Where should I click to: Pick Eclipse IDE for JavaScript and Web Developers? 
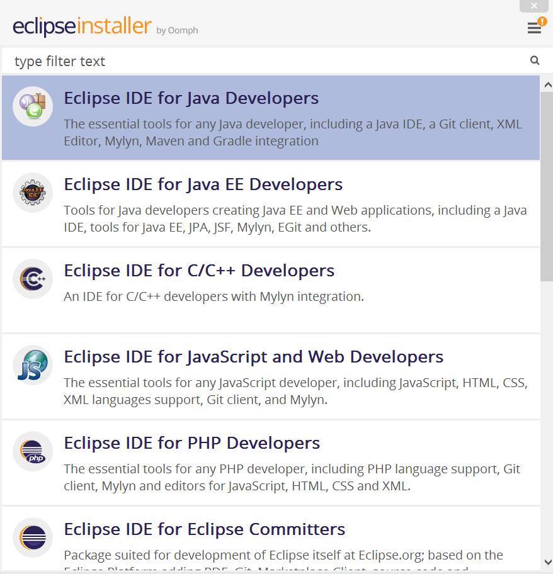point(271,376)
